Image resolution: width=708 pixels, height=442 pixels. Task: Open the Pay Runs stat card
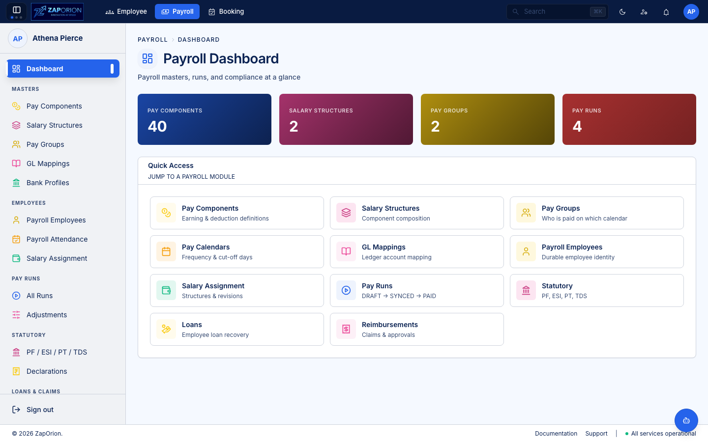tap(629, 119)
